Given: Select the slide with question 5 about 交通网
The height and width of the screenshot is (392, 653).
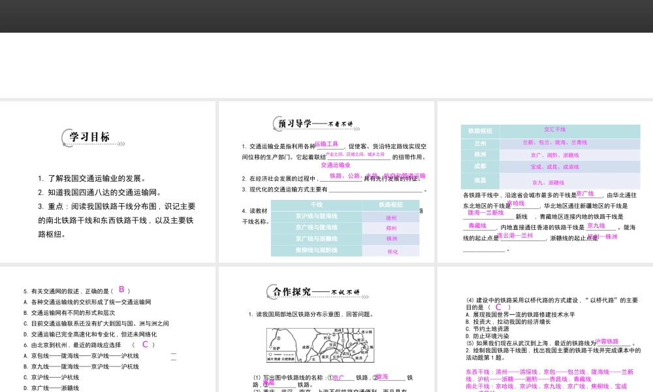Looking at the screenshot, I should (x=108, y=329).
